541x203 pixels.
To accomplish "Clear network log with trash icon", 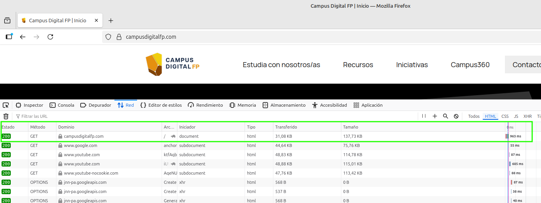I will (x=6, y=116).
